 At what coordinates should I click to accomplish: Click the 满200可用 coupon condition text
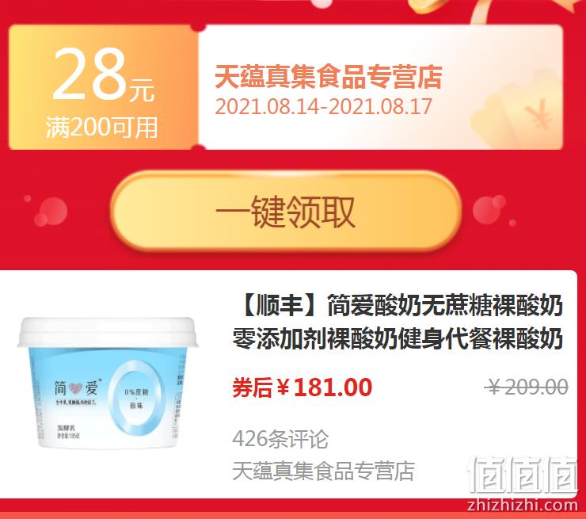[101, 127]
